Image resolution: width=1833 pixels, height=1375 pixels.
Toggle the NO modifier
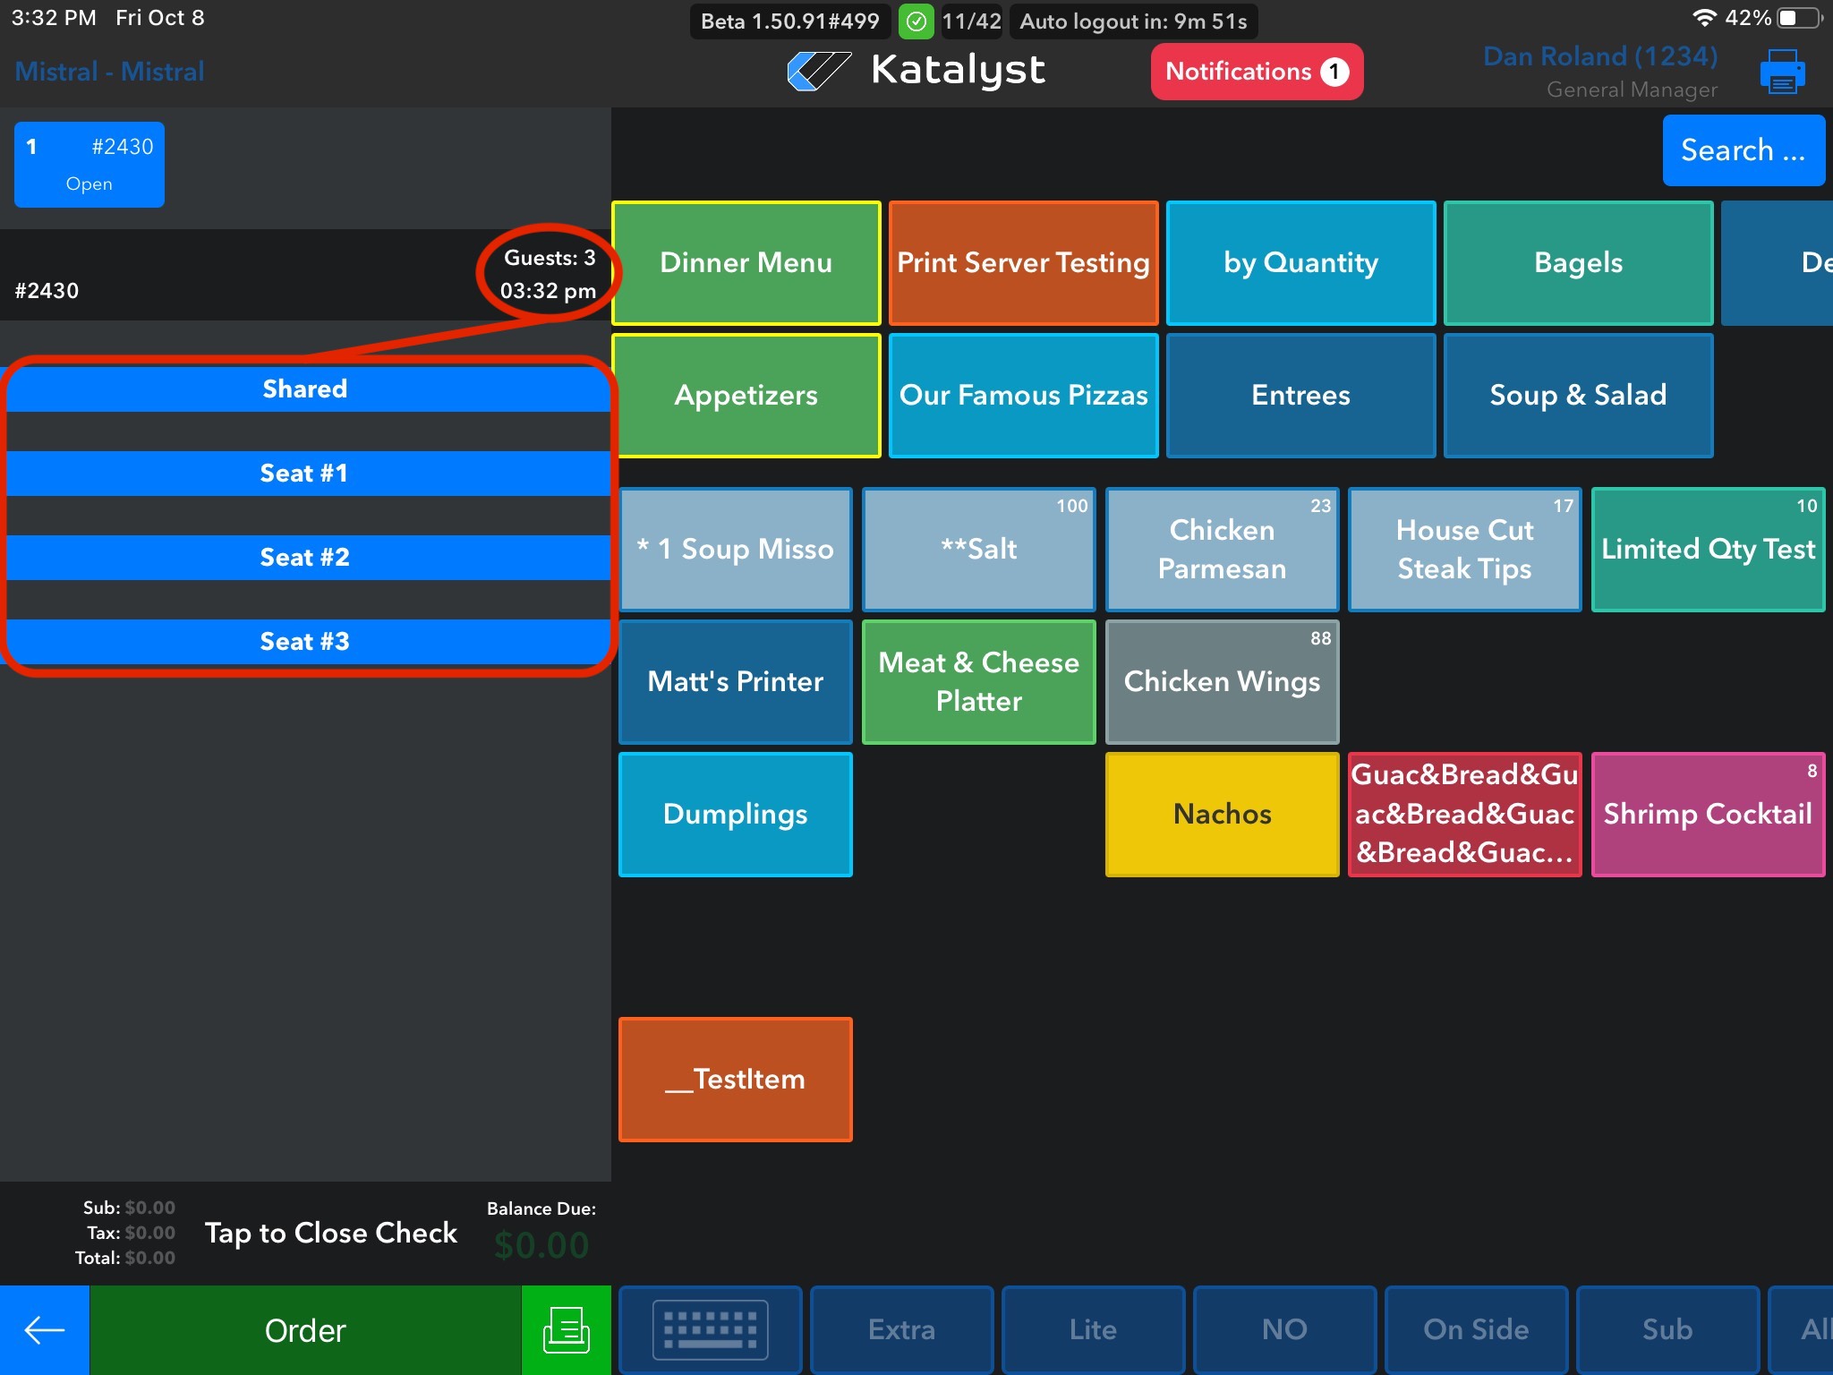coord(1283,1329)
